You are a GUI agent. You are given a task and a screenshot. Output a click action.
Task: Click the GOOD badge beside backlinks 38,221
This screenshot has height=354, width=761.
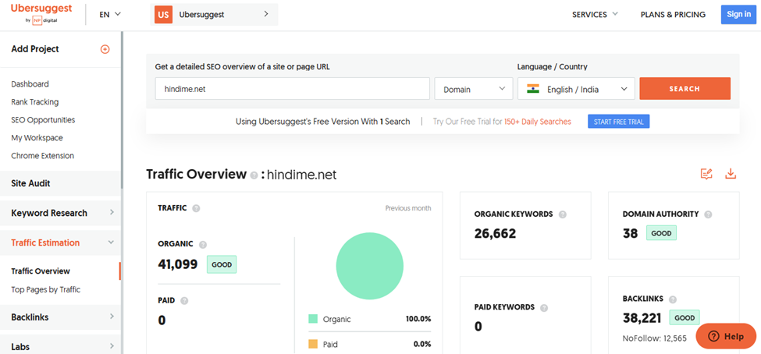[x=685, y=318]
